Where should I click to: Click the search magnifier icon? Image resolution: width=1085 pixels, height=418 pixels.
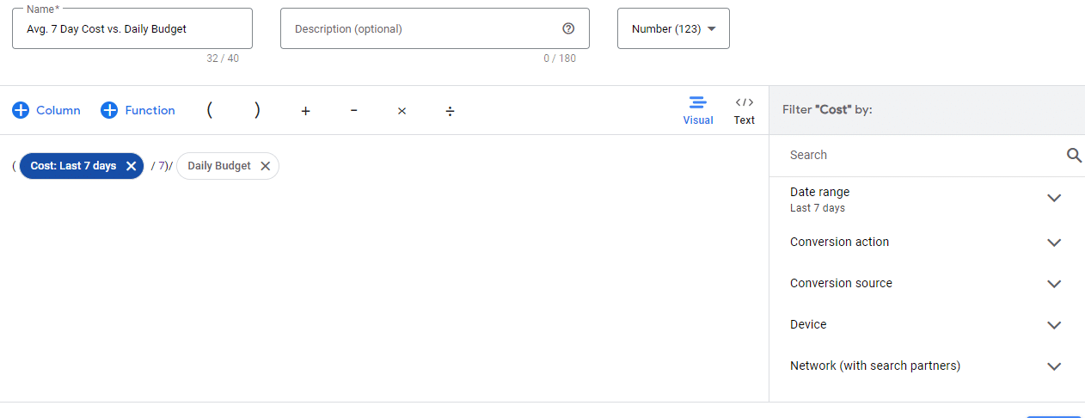pyautogui.click(x=1074, y=155)
